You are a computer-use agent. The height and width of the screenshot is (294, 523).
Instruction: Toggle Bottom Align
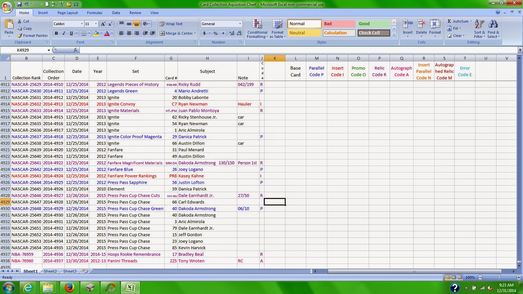click(x=137, y=24)
